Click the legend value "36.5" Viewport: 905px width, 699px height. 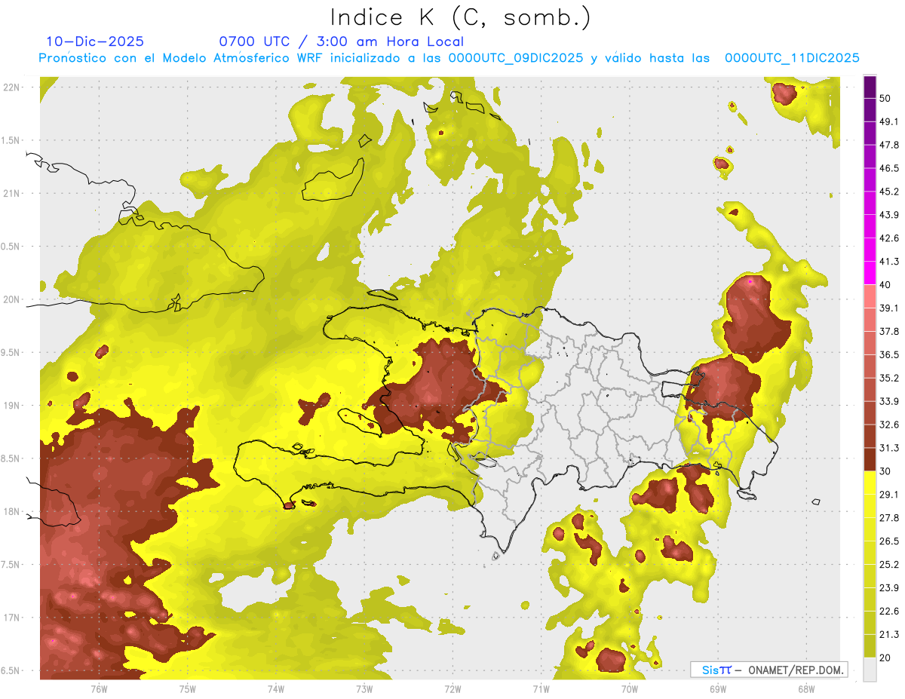coord(889,355)
